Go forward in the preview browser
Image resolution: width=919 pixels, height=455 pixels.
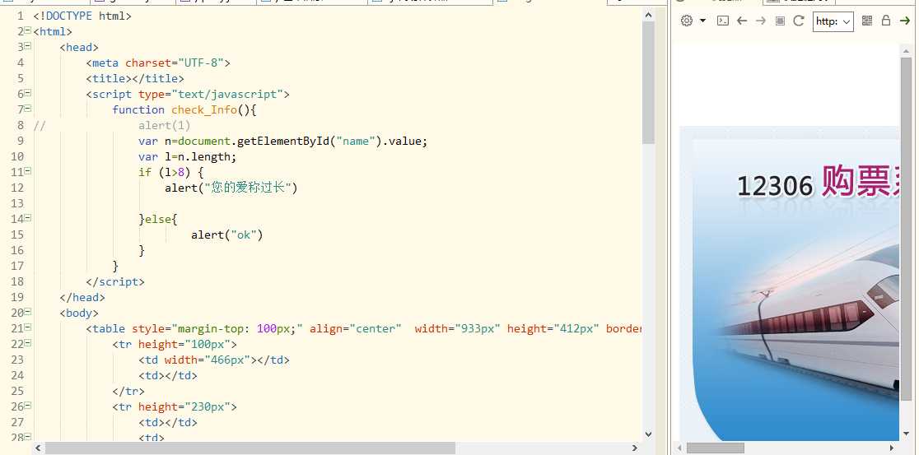[761, 21]
